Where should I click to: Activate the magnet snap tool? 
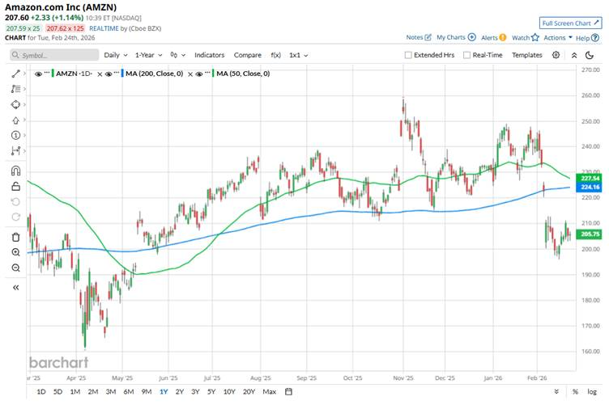tap(15, 171)
